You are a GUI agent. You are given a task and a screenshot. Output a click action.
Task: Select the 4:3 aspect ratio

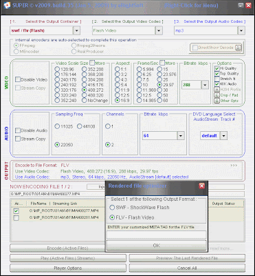118,79
